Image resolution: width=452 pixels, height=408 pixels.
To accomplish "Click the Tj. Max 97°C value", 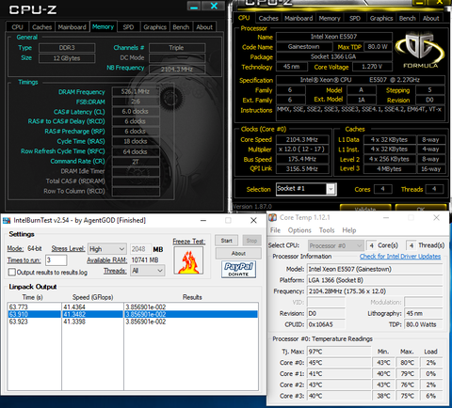I will 339,352.
